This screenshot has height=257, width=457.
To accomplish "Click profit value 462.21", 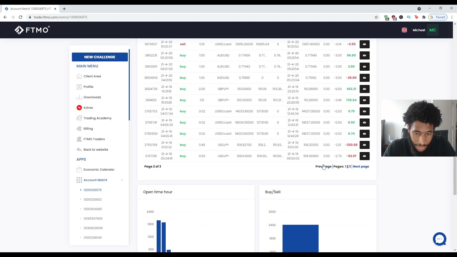I will pos(351,89).
